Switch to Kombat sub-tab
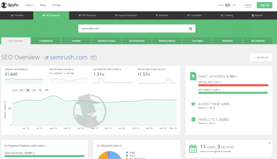 pyautogui.click(x=76, y=41)
